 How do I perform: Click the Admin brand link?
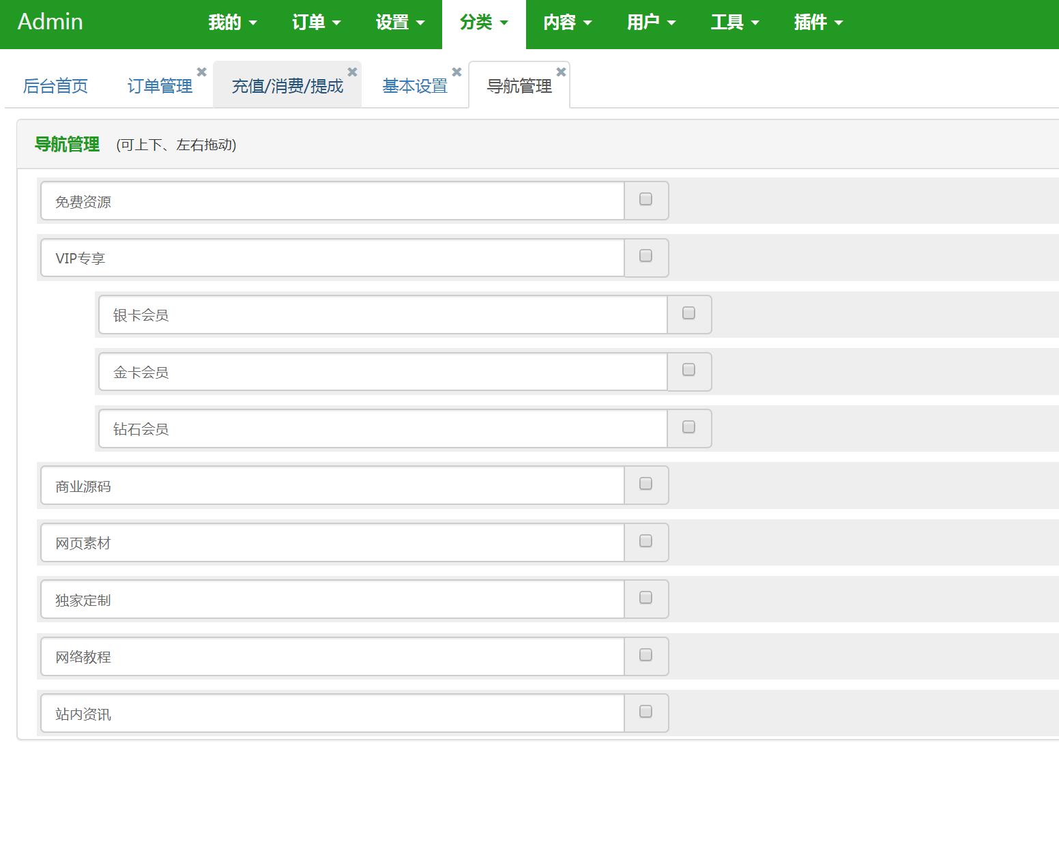pos(50,22)
